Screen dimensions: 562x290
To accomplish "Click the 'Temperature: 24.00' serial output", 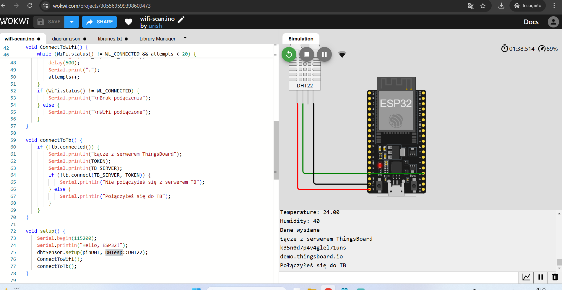I will pyautogui.click(x=310, y=212).
